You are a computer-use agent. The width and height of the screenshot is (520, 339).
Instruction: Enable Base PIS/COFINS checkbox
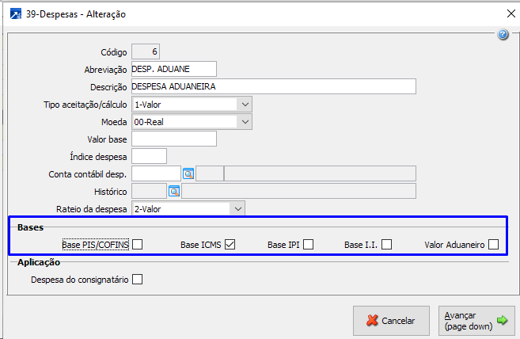click(137, 245)
